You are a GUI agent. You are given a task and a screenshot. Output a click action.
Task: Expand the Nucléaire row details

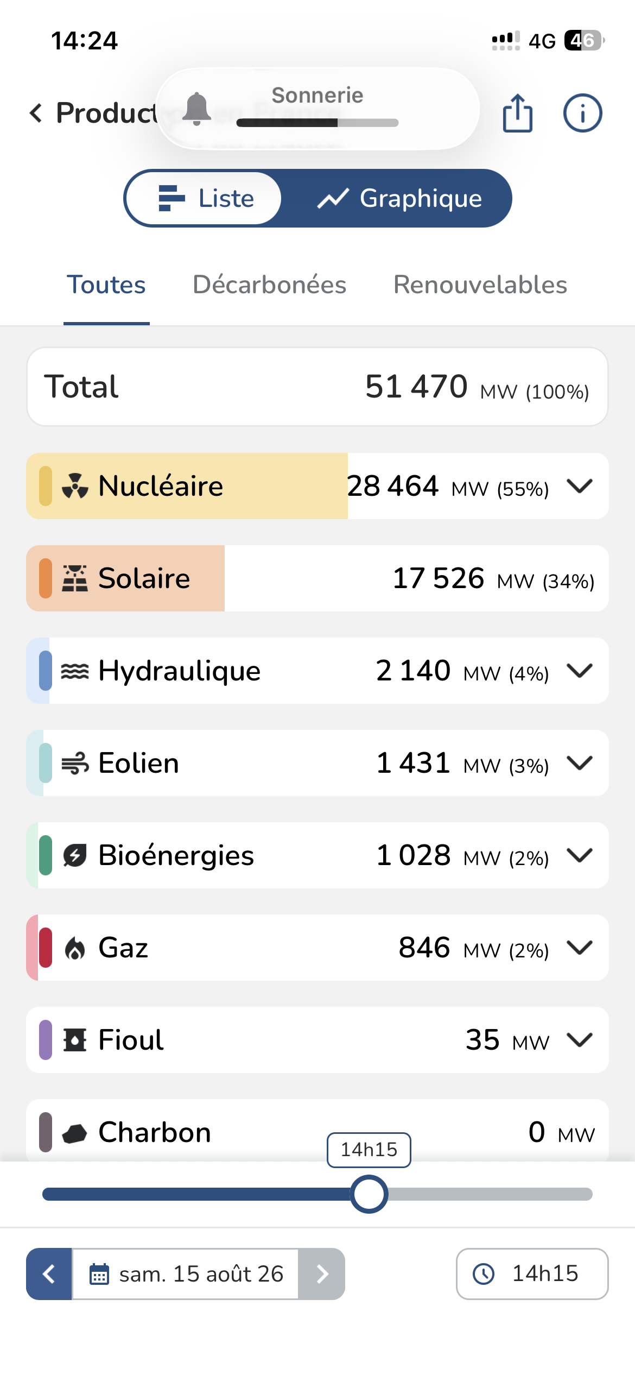[x=580, y=486]
